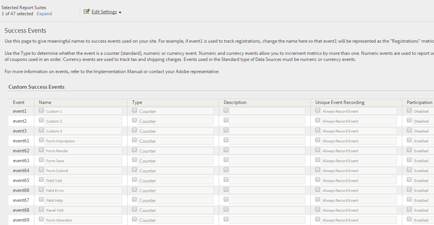This screenshot has width=434, height=225.
Task: Check the Name checkbox for event1
Action: 41,110
